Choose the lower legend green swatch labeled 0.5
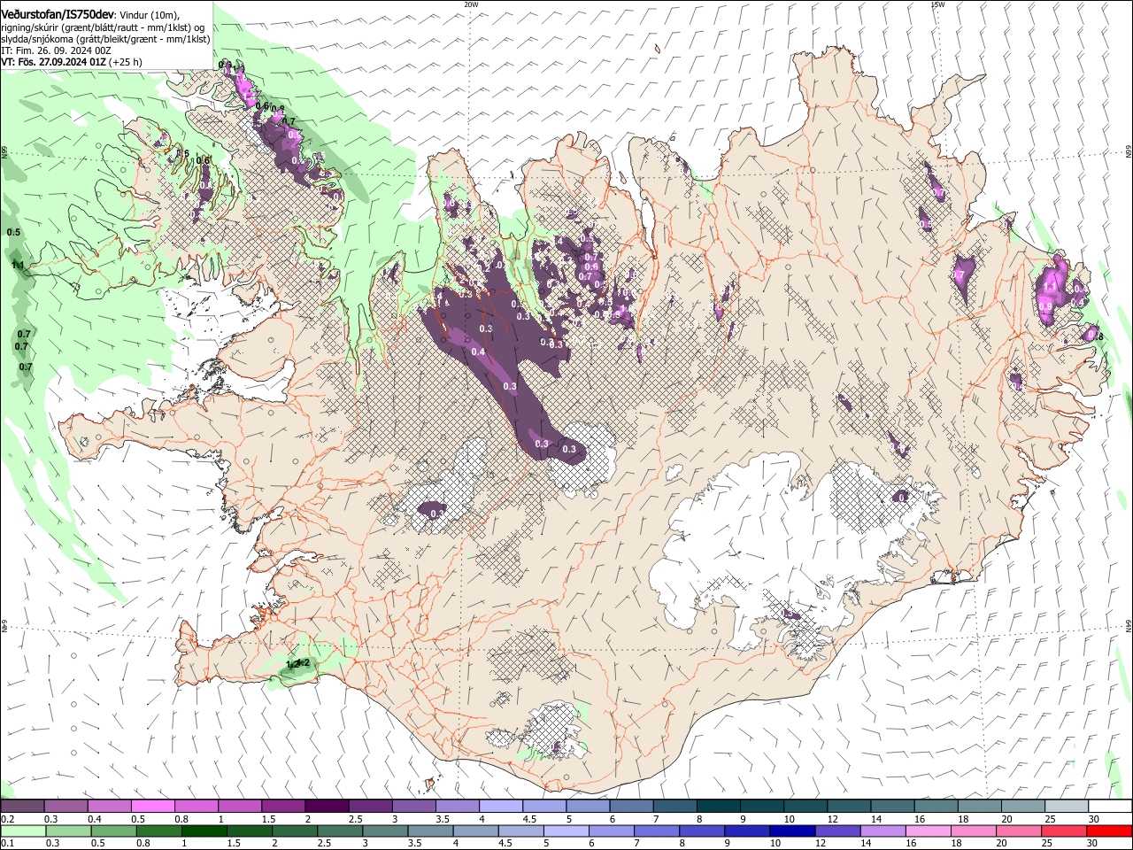The height and width of the screenshot is (850, 1133). (x=113, y=831)
